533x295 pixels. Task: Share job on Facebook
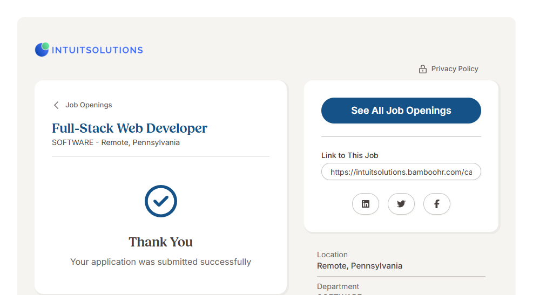pos(436,204)
